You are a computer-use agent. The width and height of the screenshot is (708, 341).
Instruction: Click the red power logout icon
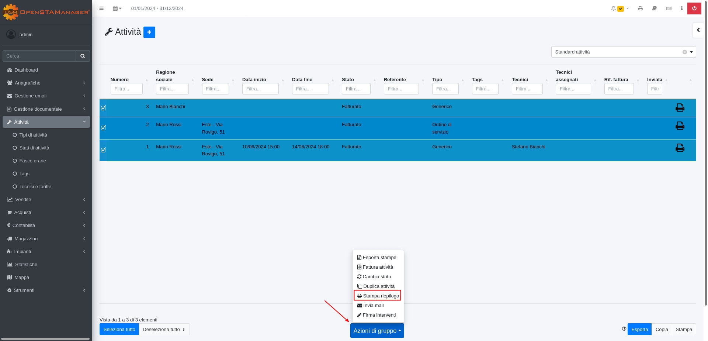point(694,8)
